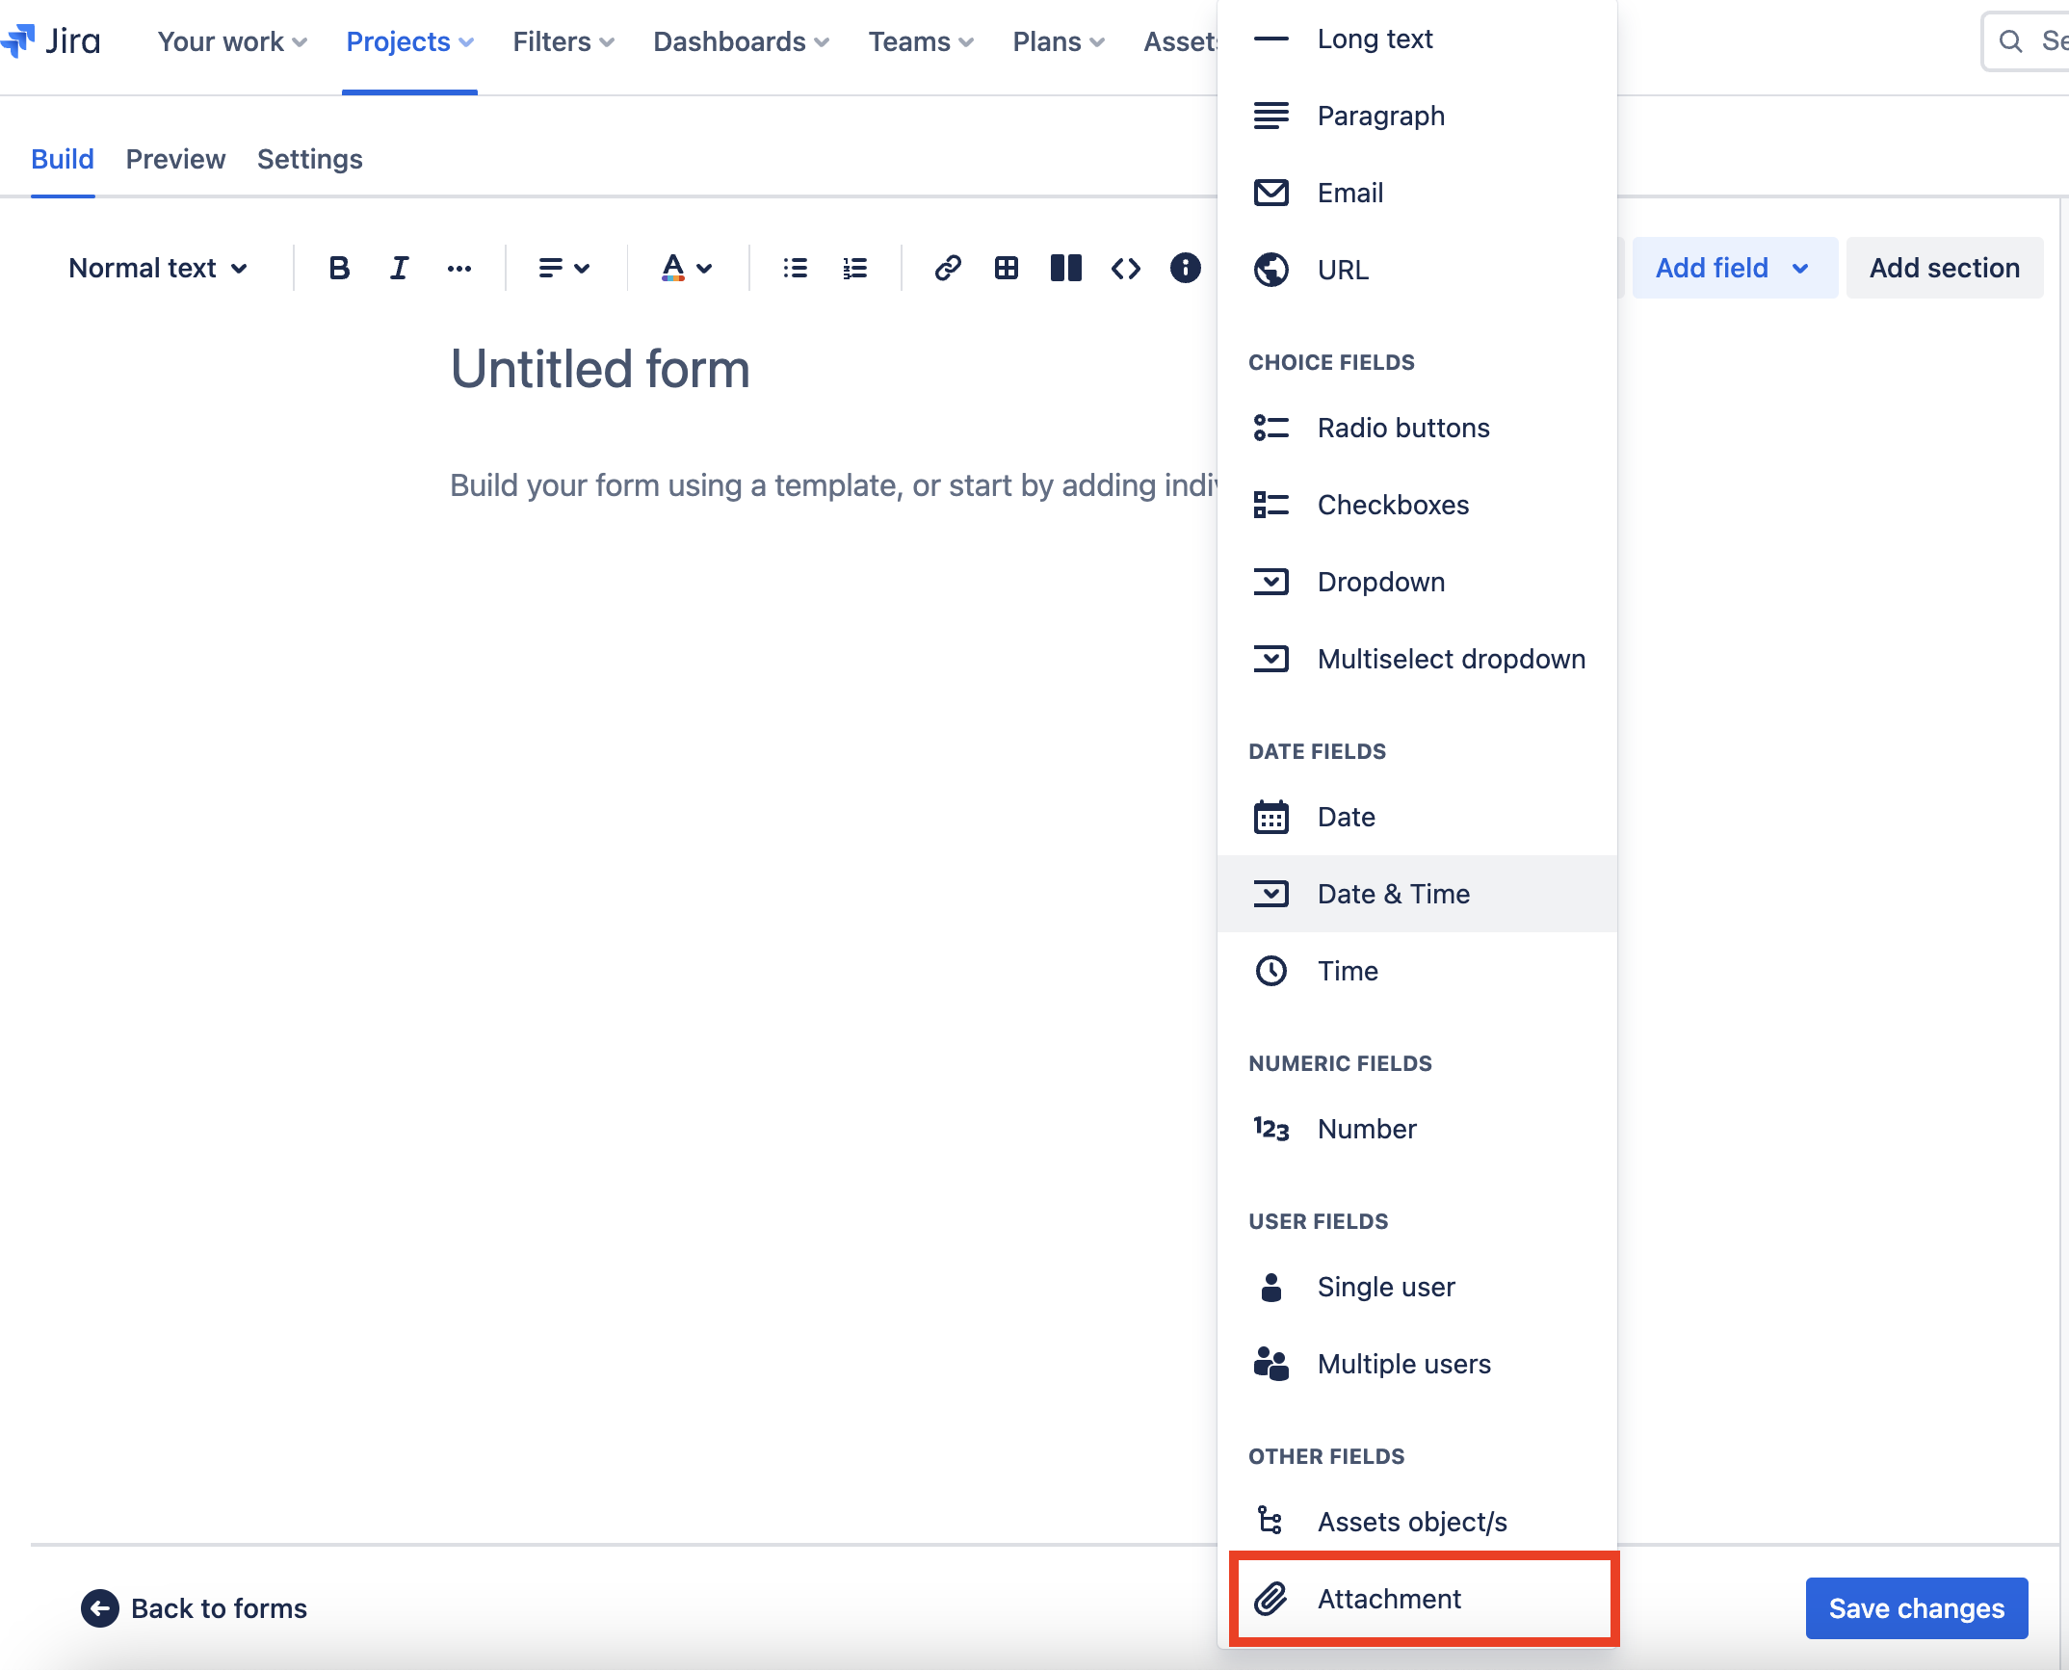The width and height of the screenshot is (2069, 1670).
Task: Open the Add field dropdown
Action: point(1733,268)
